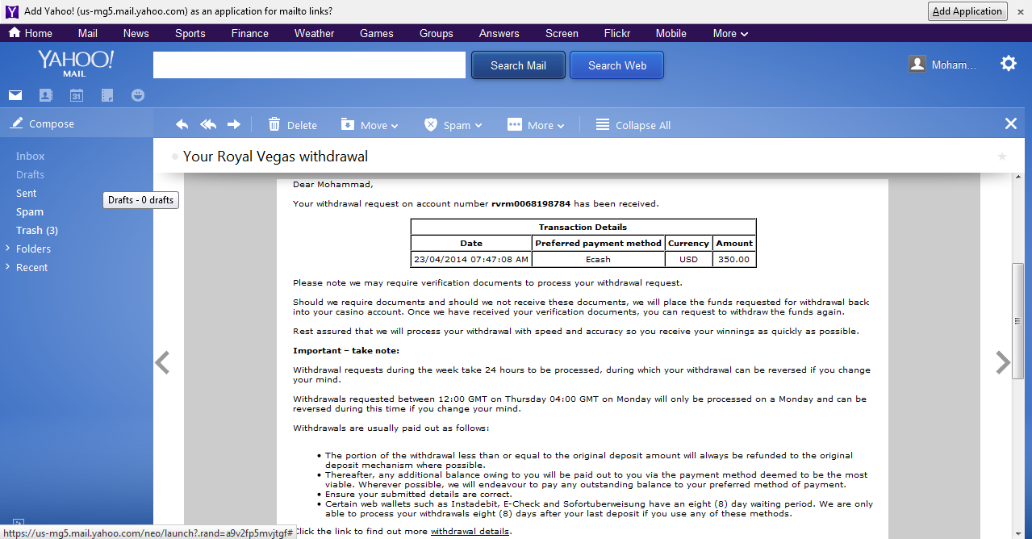The image size is (1032, 539).
Task: Open Mobile in the Yahoo navigation bar
Action: click(x=671, y=33)
